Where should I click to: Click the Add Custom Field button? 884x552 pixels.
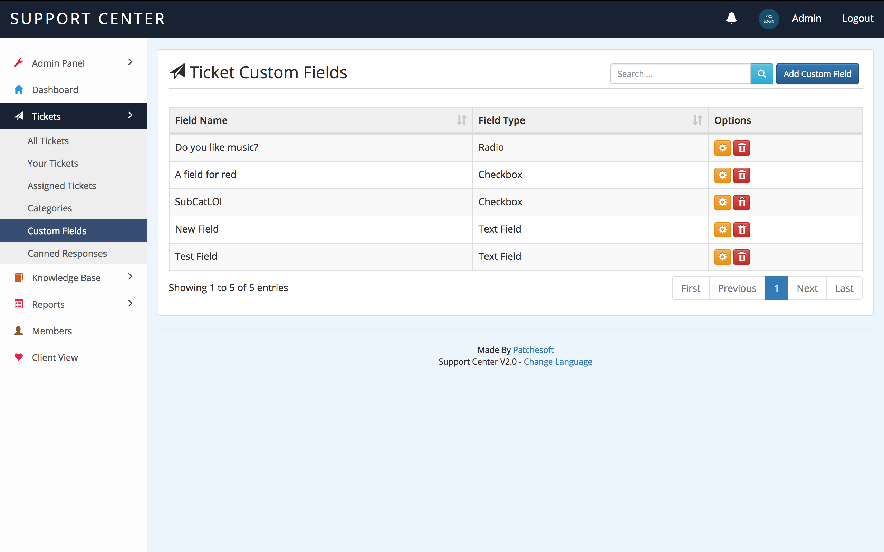tap(817, 74)
